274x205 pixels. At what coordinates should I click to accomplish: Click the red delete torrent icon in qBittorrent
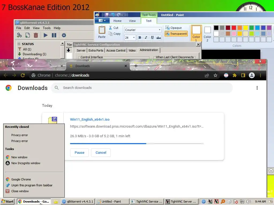(36, 35)
